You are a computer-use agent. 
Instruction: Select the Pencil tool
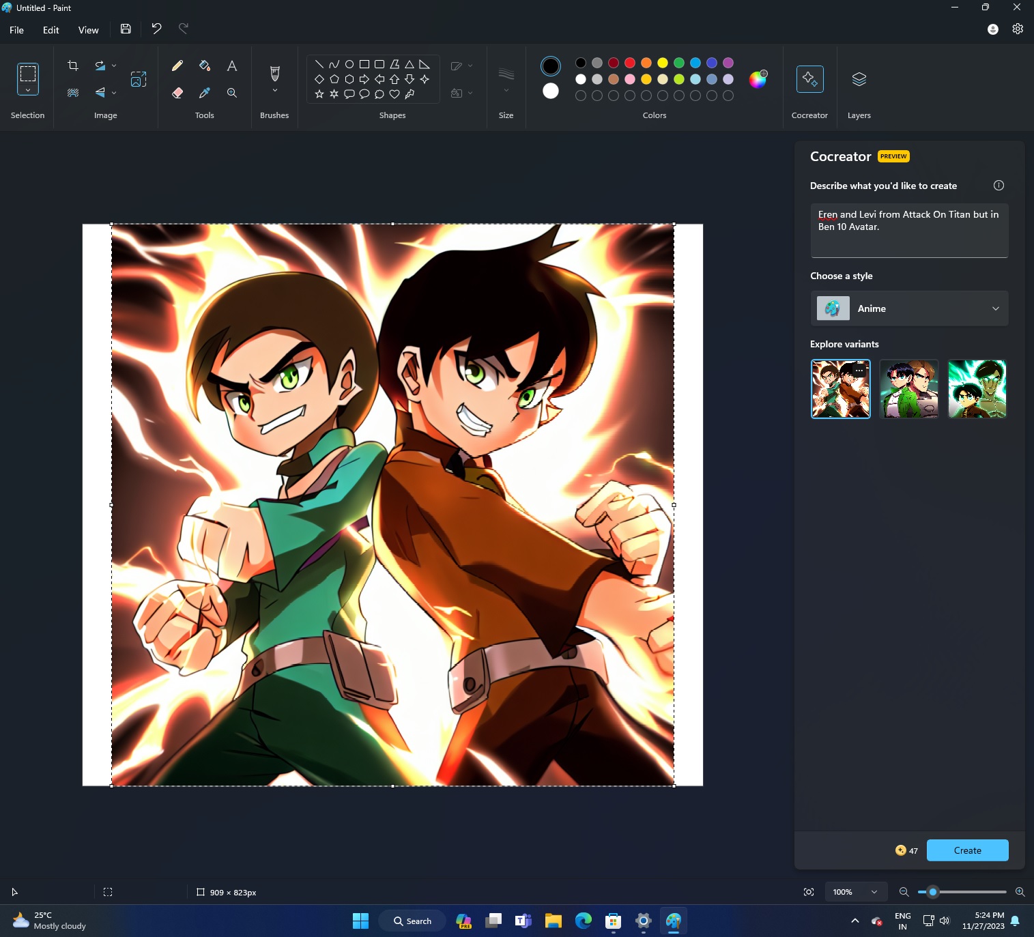(x=177, y=66)
